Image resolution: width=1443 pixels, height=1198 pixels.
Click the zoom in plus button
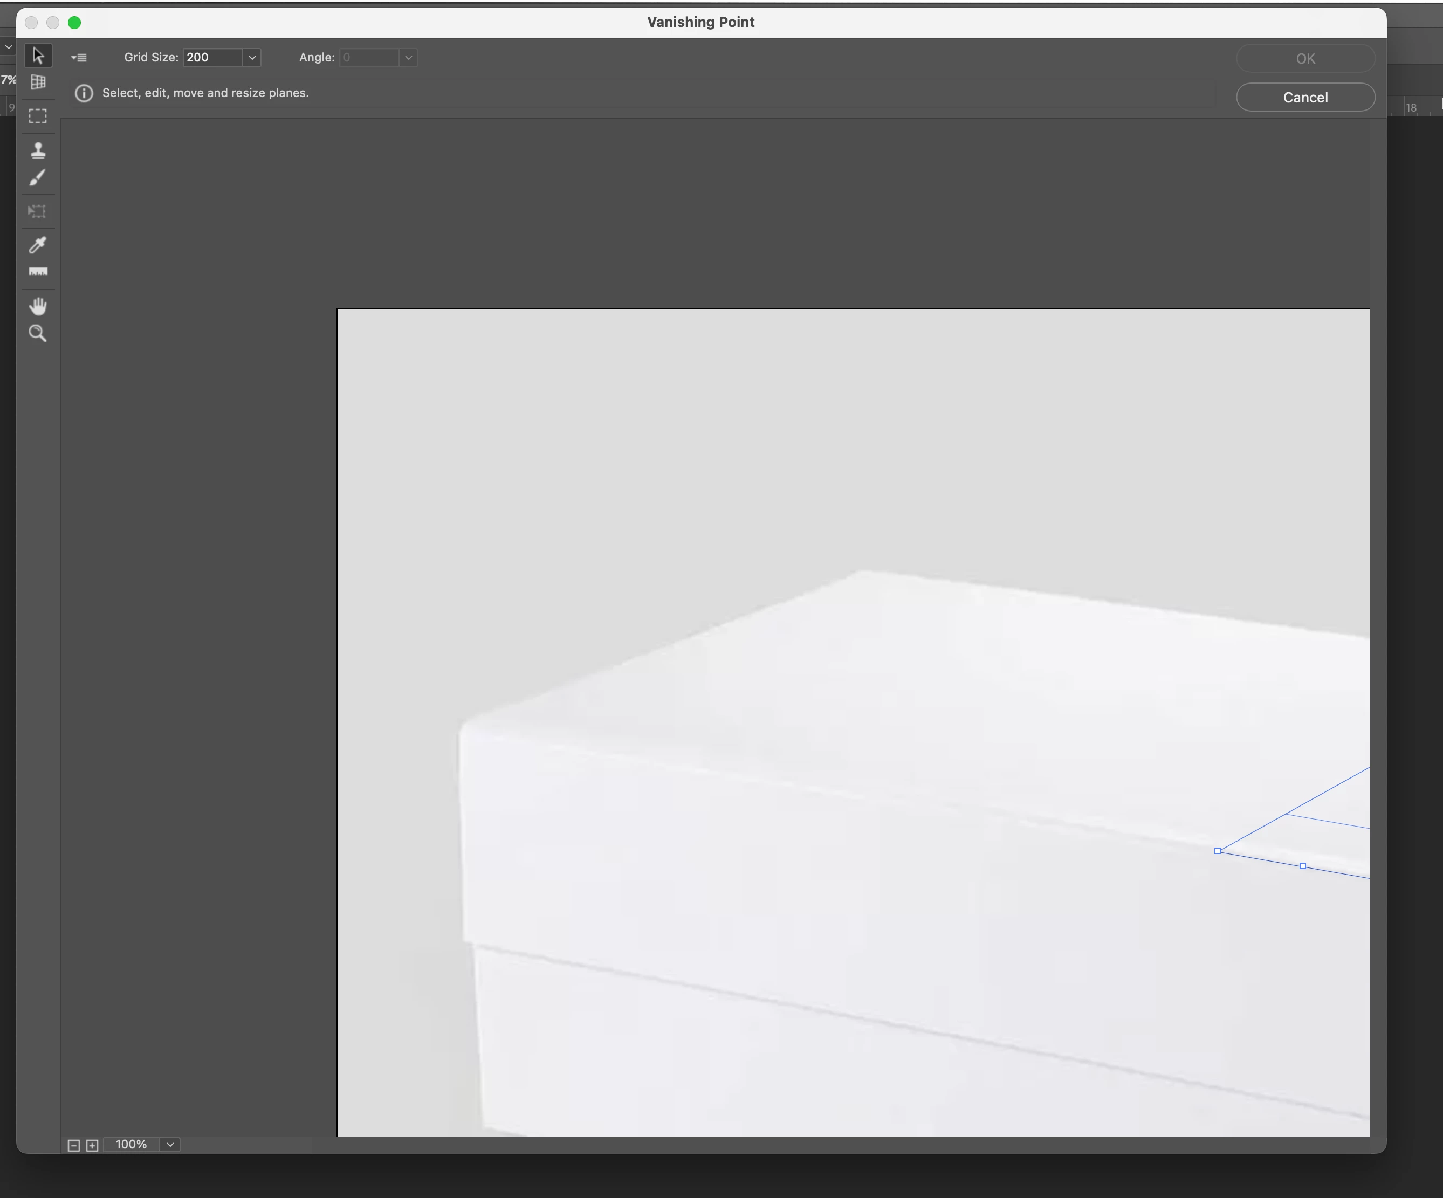(x=92, y=1145)
